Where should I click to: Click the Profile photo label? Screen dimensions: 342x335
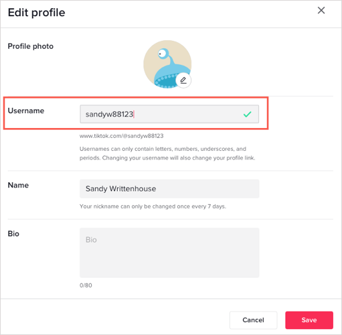(31, 46)
